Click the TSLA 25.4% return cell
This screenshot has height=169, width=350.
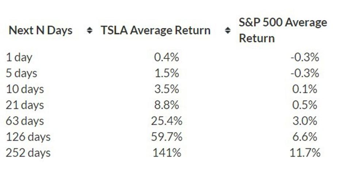(167, 121)
